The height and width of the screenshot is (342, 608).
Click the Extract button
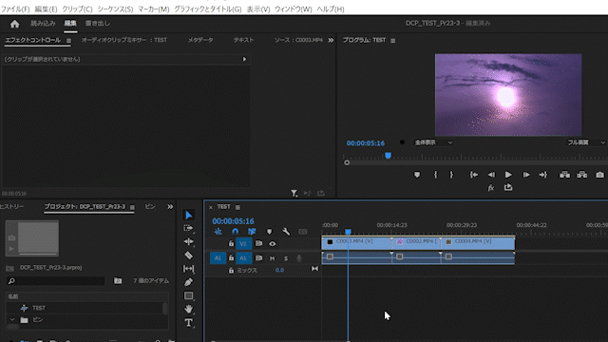[x=582, y=175]
